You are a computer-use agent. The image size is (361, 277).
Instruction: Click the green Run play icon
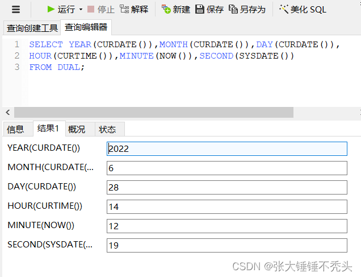pos(51,9)
